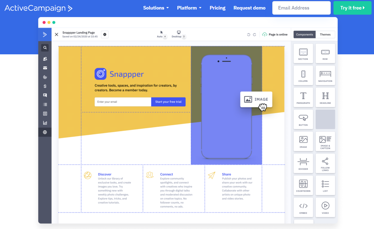Click the globe icon in sidebar
374x229 pixels.
[45, 132]
